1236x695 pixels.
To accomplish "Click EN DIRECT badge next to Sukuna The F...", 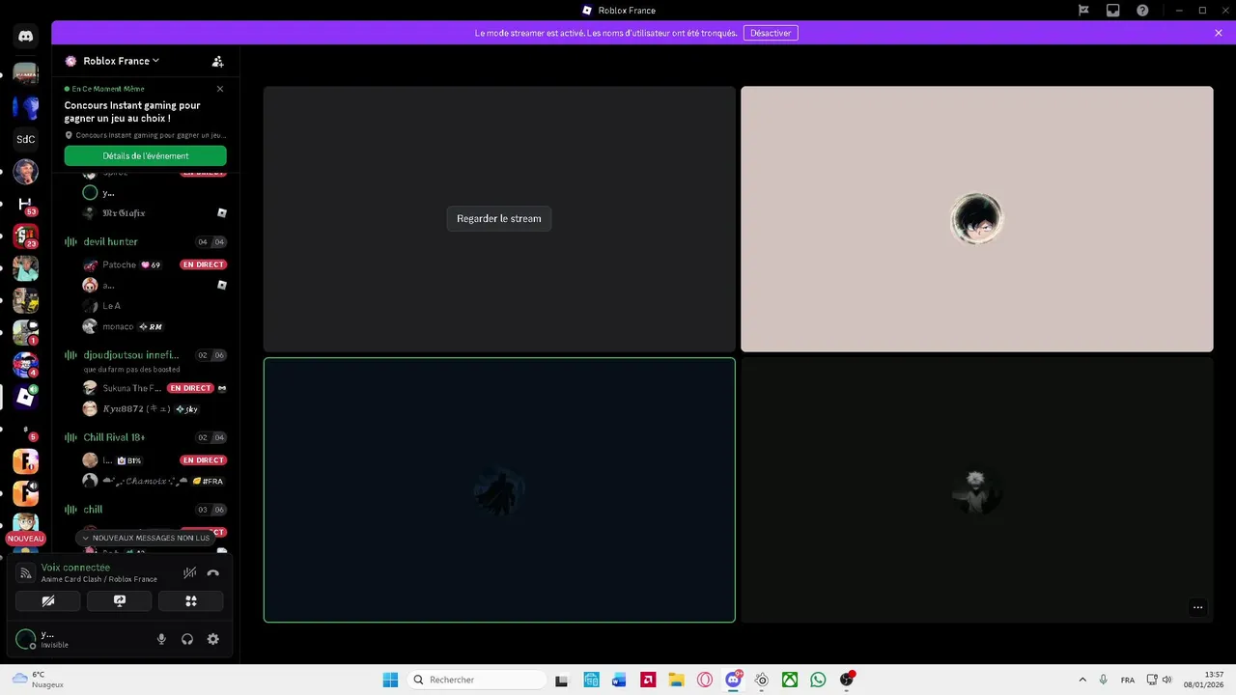I will point(189,388).
